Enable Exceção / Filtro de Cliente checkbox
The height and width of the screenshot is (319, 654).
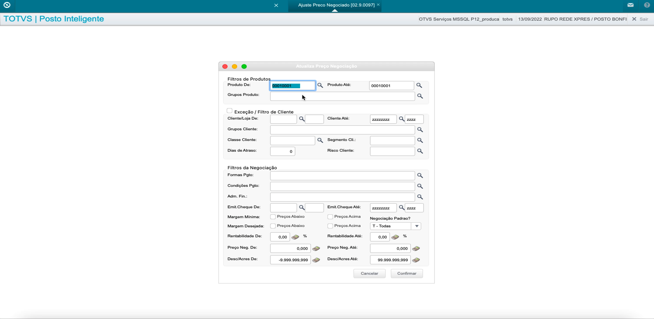tap(230, 111)
